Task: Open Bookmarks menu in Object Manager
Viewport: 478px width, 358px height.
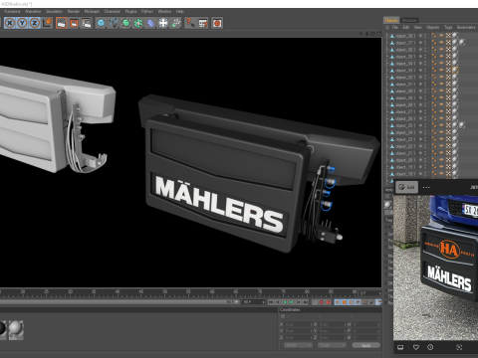Action: [466, 27]
